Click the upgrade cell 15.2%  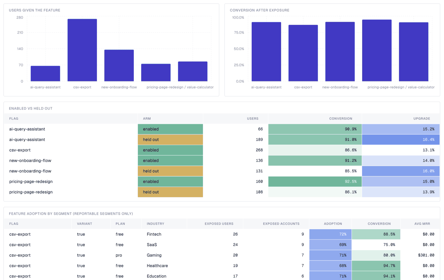point(401,129)
